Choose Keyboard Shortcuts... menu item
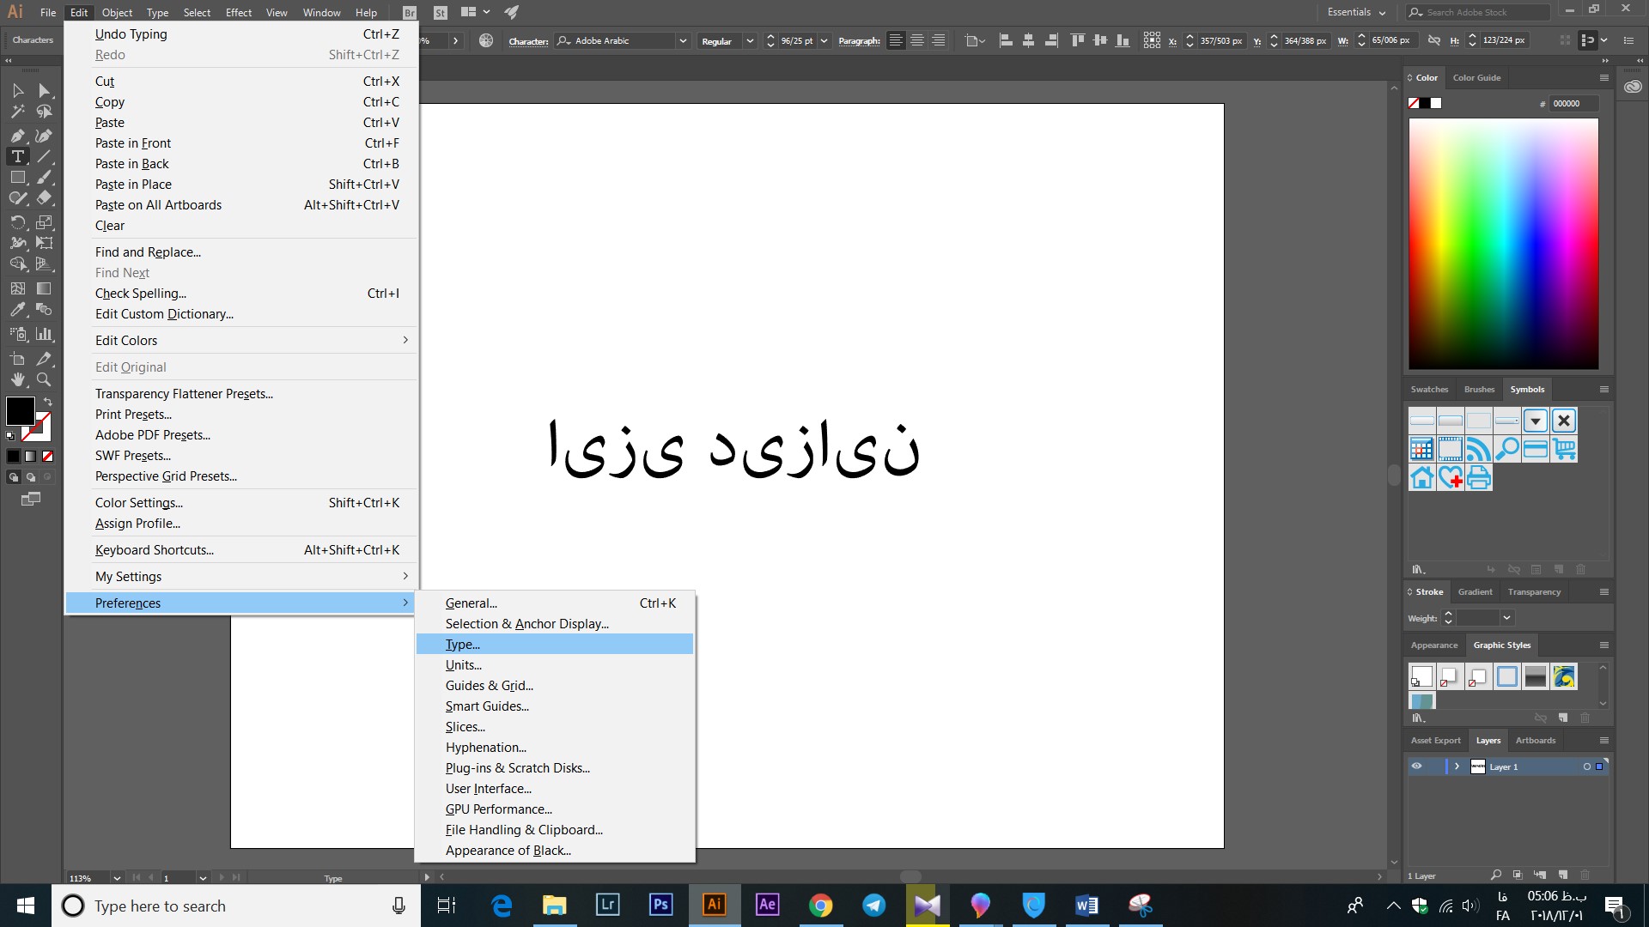This screenshot has width=1649, height=927. coord(241,549)
